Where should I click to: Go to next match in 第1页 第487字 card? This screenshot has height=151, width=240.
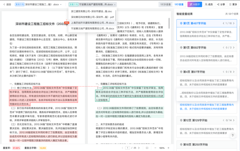click(234, 23)
